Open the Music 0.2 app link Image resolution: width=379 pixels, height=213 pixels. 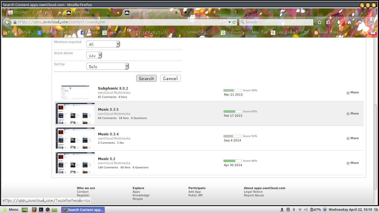click(107, 159)
